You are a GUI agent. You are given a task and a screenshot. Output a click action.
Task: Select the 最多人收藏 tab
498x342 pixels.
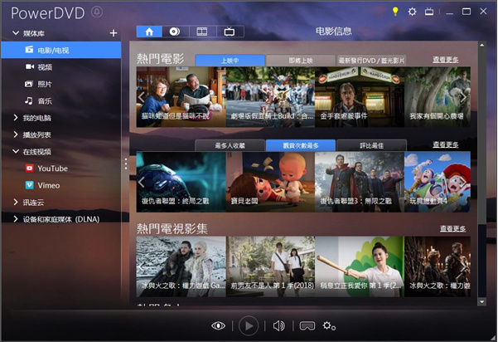[x=230, y=146]
